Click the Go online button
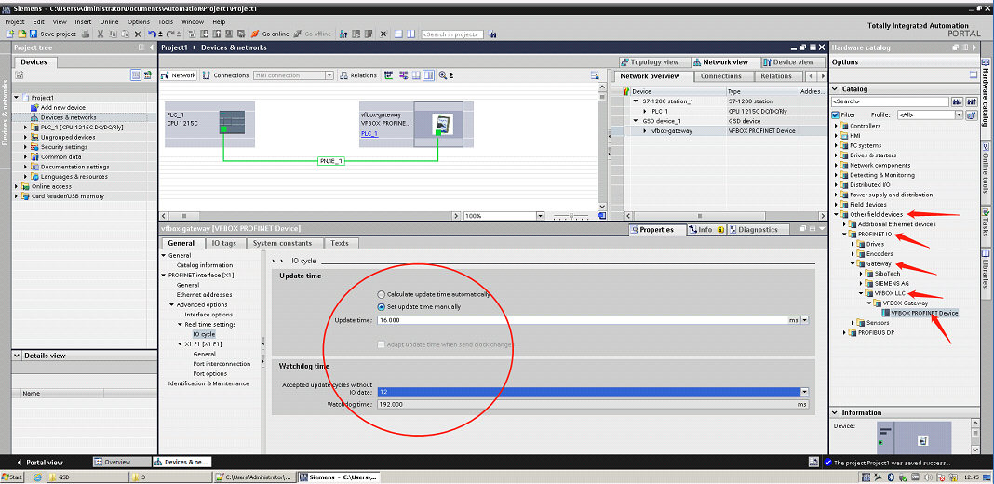This screenshot has width=994, height=484. [270, 34]
